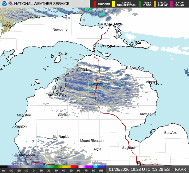Click the Mount Pleasant city label
This screenshot has width=189, height=173.
[x=92, y=141]
